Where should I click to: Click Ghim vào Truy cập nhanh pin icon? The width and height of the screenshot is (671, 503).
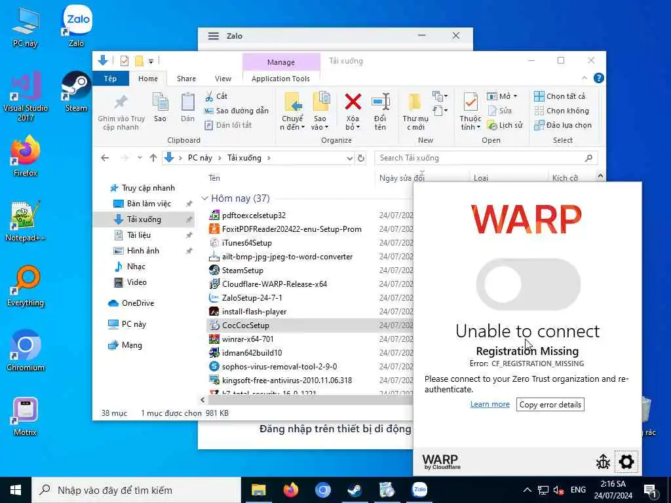(x=121, y=112)
